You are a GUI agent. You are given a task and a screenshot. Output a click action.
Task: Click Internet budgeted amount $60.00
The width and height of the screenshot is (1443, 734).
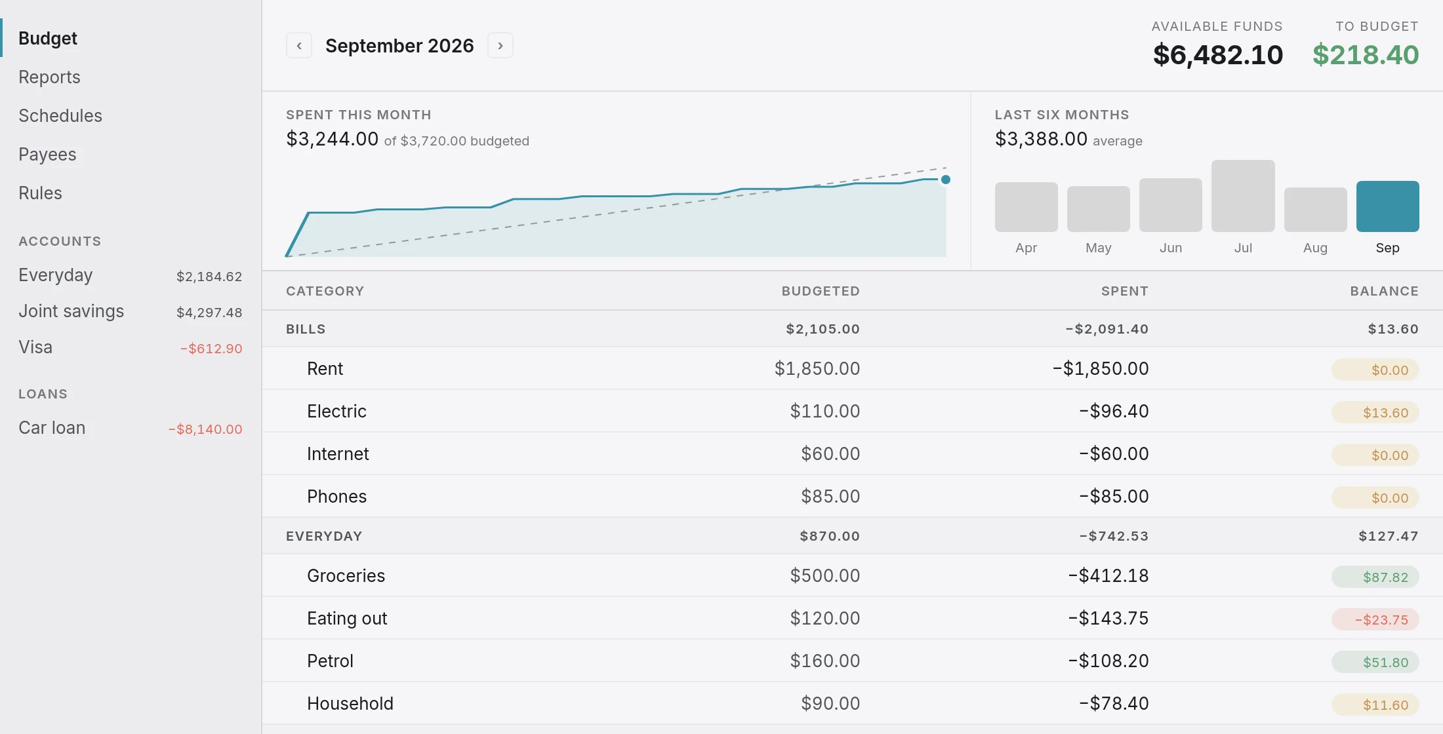tap(830, 454)
